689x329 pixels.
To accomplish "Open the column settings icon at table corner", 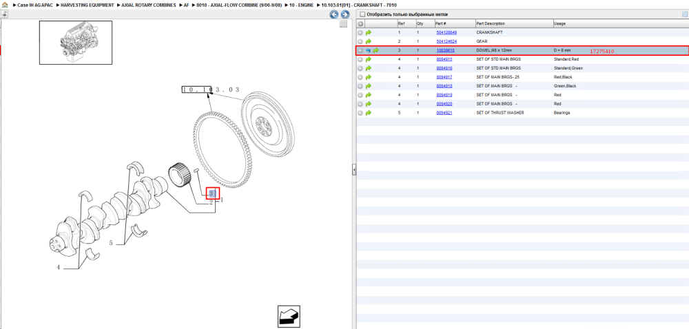I will pyautogui.click(x=684, y=14).
